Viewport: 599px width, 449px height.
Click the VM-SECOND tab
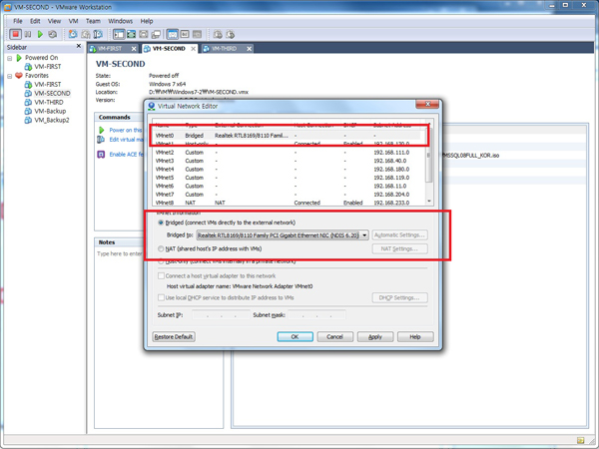169,49
